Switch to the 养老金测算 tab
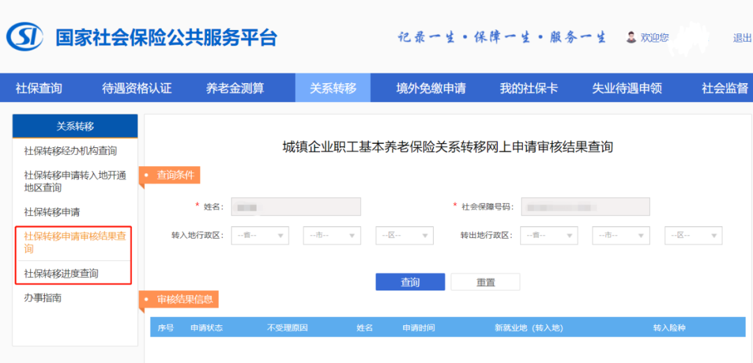The height and width of the screenshot is (363, 753). point(235,88)
